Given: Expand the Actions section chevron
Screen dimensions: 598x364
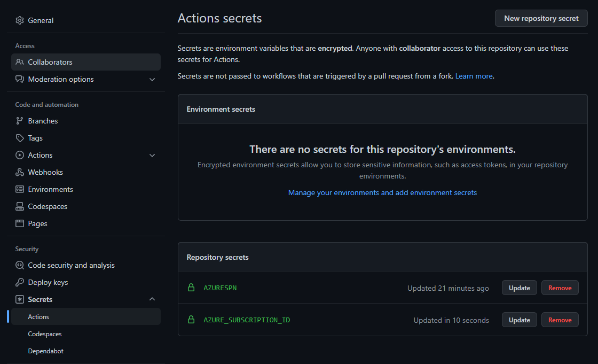Looking at the screenshot, I should 152,156.
